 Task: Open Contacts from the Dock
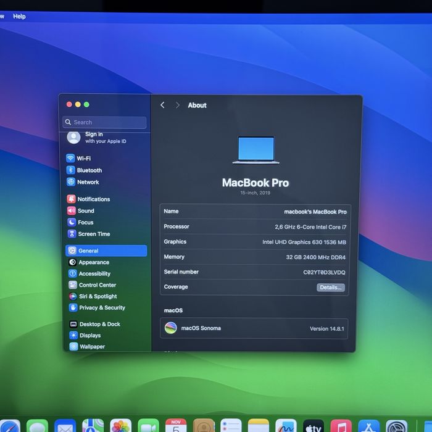204,426
